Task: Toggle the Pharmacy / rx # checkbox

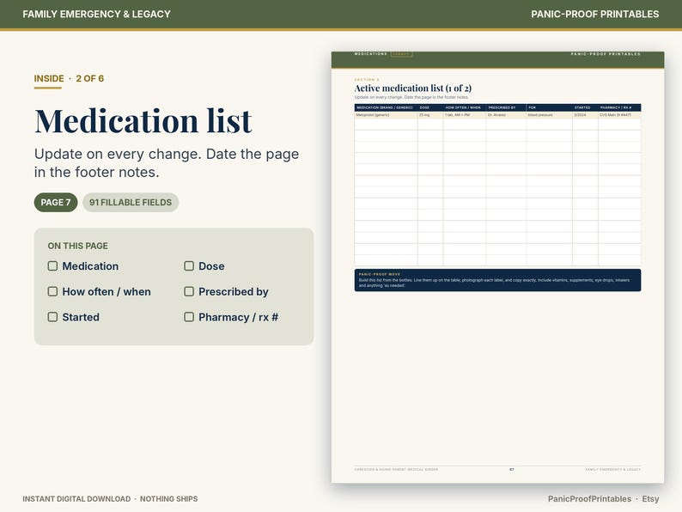Action: [x=189, y=317]
